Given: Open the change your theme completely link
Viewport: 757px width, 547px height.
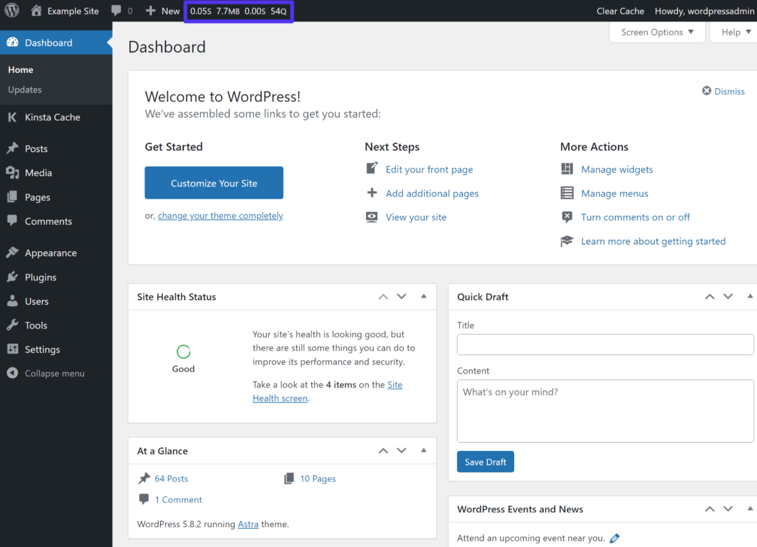Looking at the screenshot, I should (x=220, y=215).
